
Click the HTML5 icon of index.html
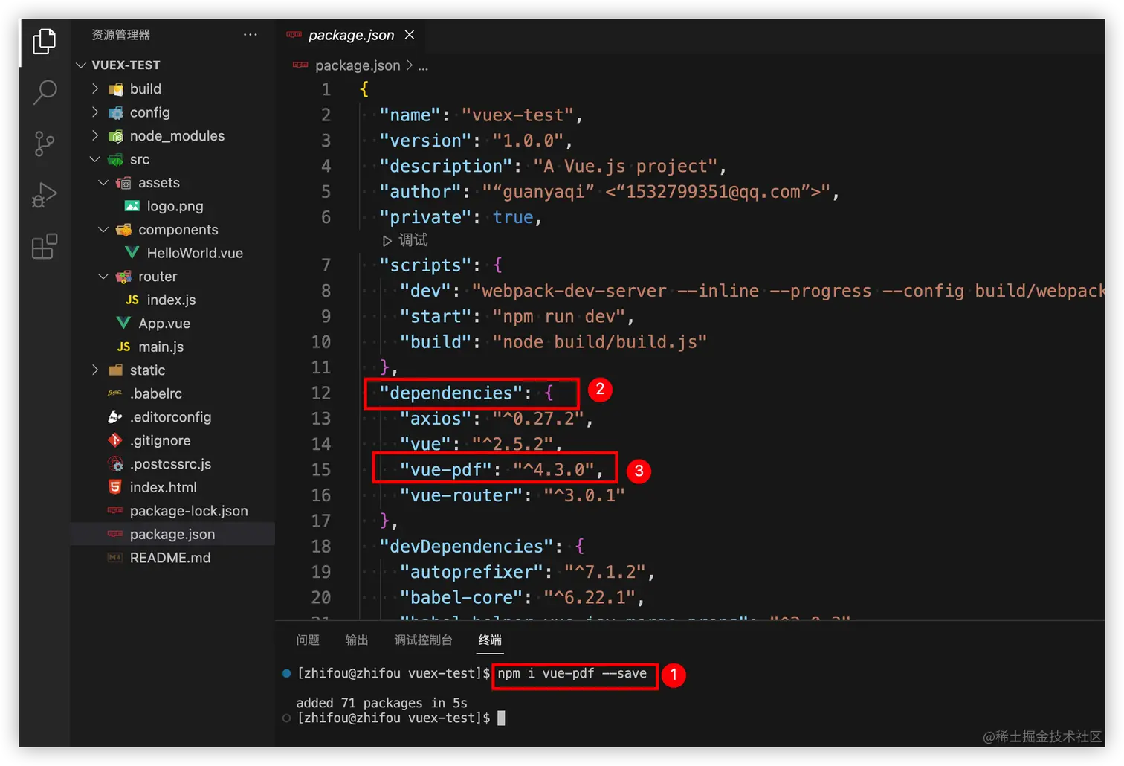(116, 487)
